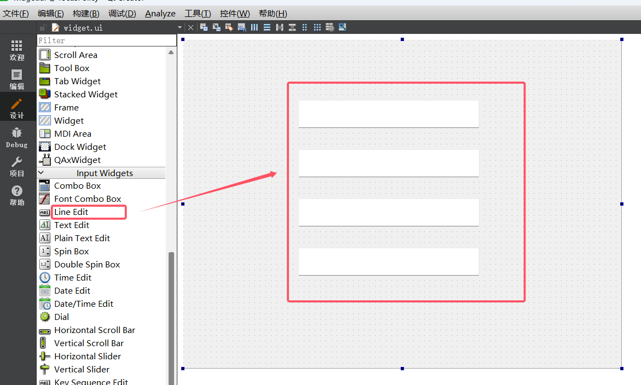This screenshot has height=385, width=641.
Task: Switch to 欢迎 welcome mode
Action: [x=17, y=50]
